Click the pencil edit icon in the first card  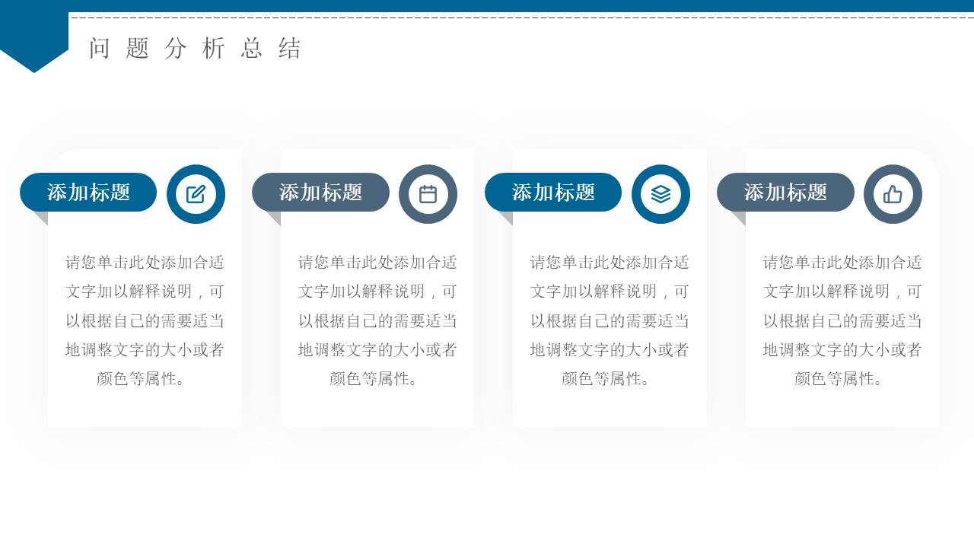[196, 194]
